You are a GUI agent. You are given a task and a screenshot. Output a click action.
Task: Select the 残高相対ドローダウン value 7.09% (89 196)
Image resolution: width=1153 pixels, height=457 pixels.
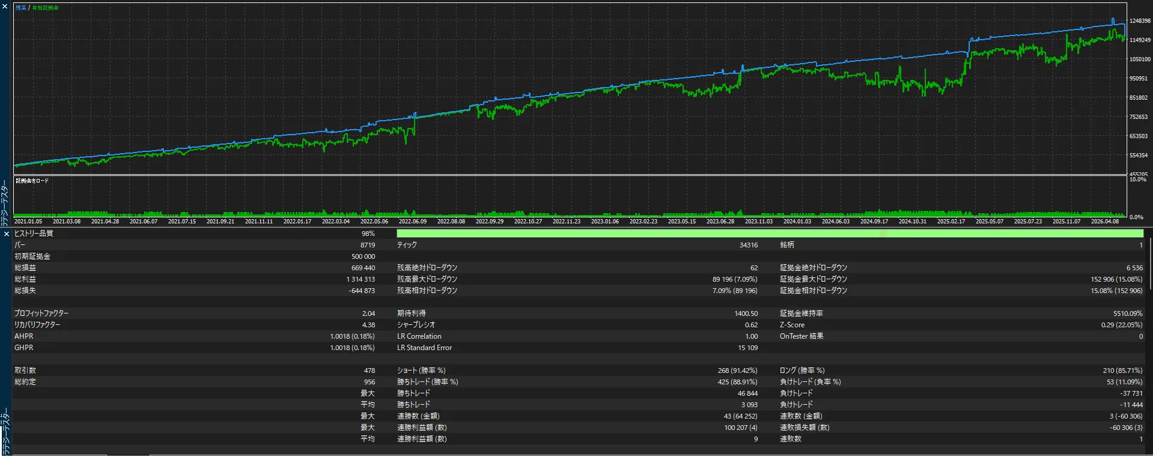point(735,291)
